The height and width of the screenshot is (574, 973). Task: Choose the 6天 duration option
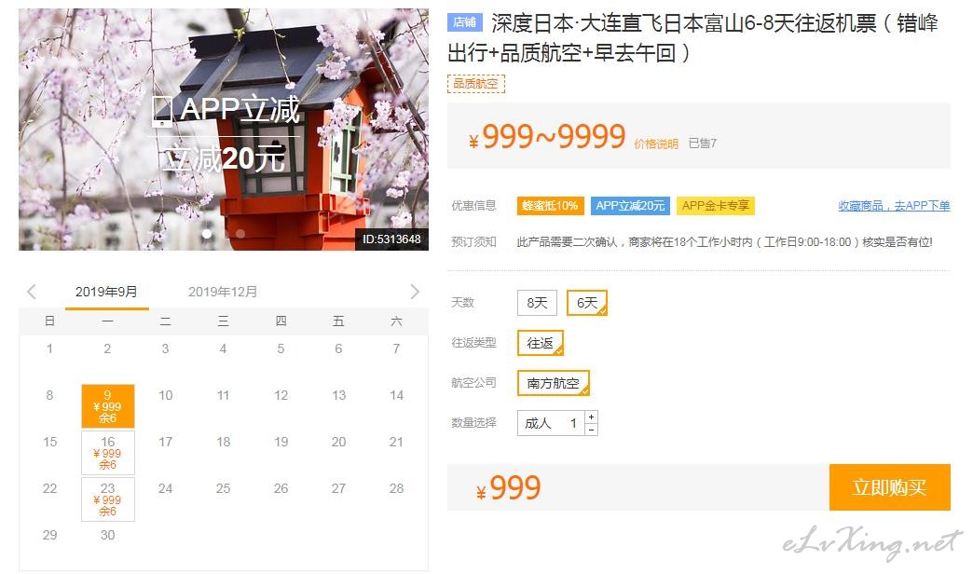pyautogui.click(x=587, y=303)
